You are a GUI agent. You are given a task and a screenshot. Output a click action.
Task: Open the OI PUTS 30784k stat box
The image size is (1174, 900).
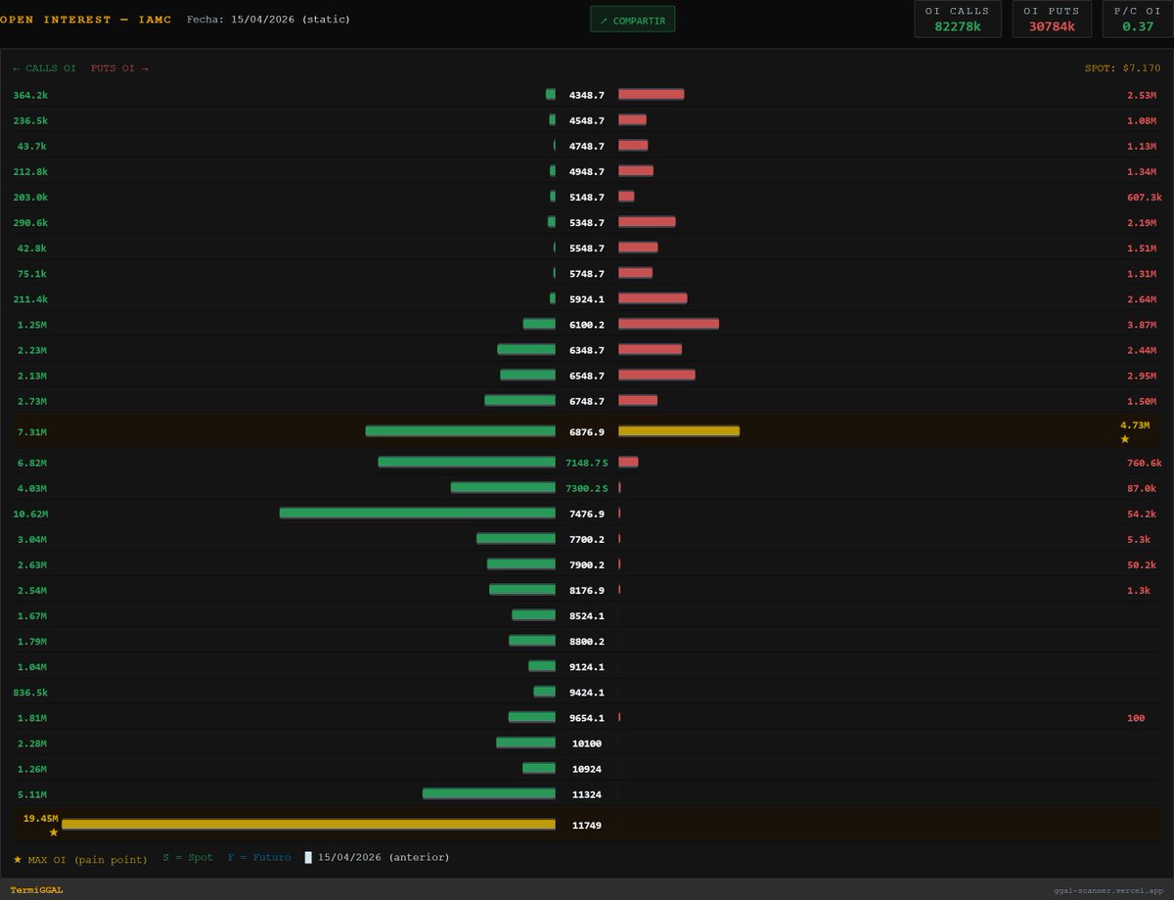[1052, 19]
